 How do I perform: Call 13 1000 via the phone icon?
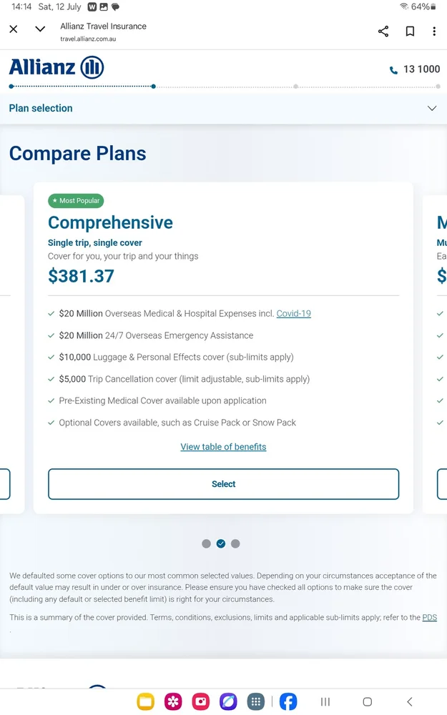pyautogui.click(x=393, y=70)
